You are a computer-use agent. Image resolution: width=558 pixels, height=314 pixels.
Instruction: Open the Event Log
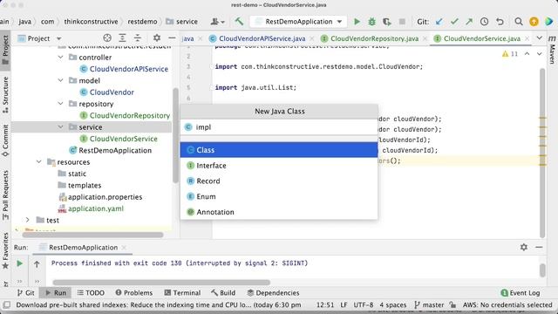[x=521, y=293]
